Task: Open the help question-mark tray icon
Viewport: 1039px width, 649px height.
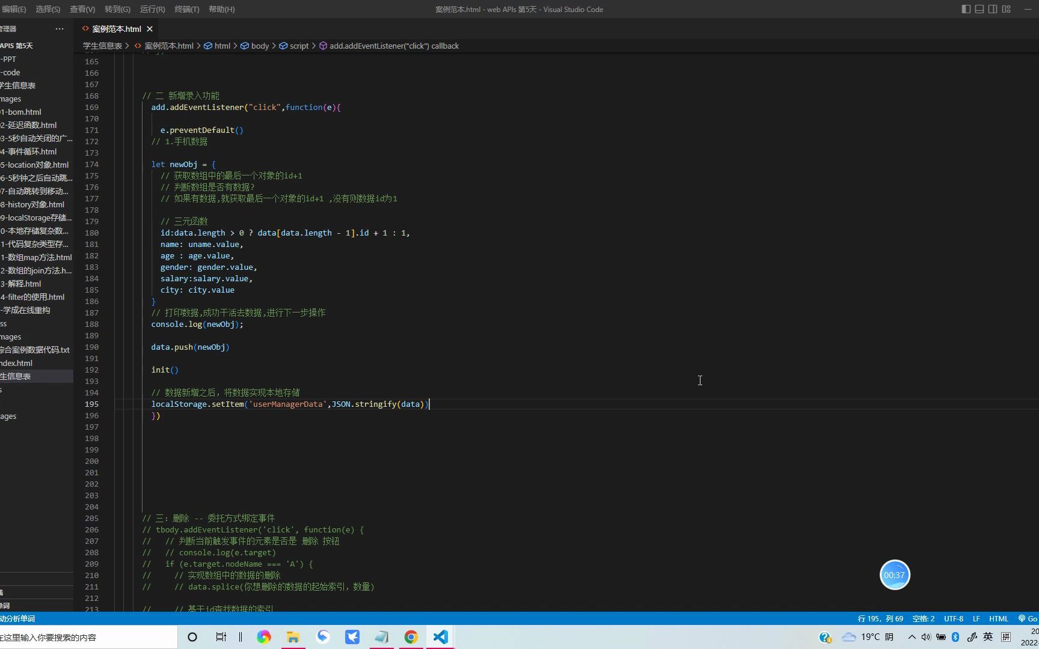Action: click(825, 637)
